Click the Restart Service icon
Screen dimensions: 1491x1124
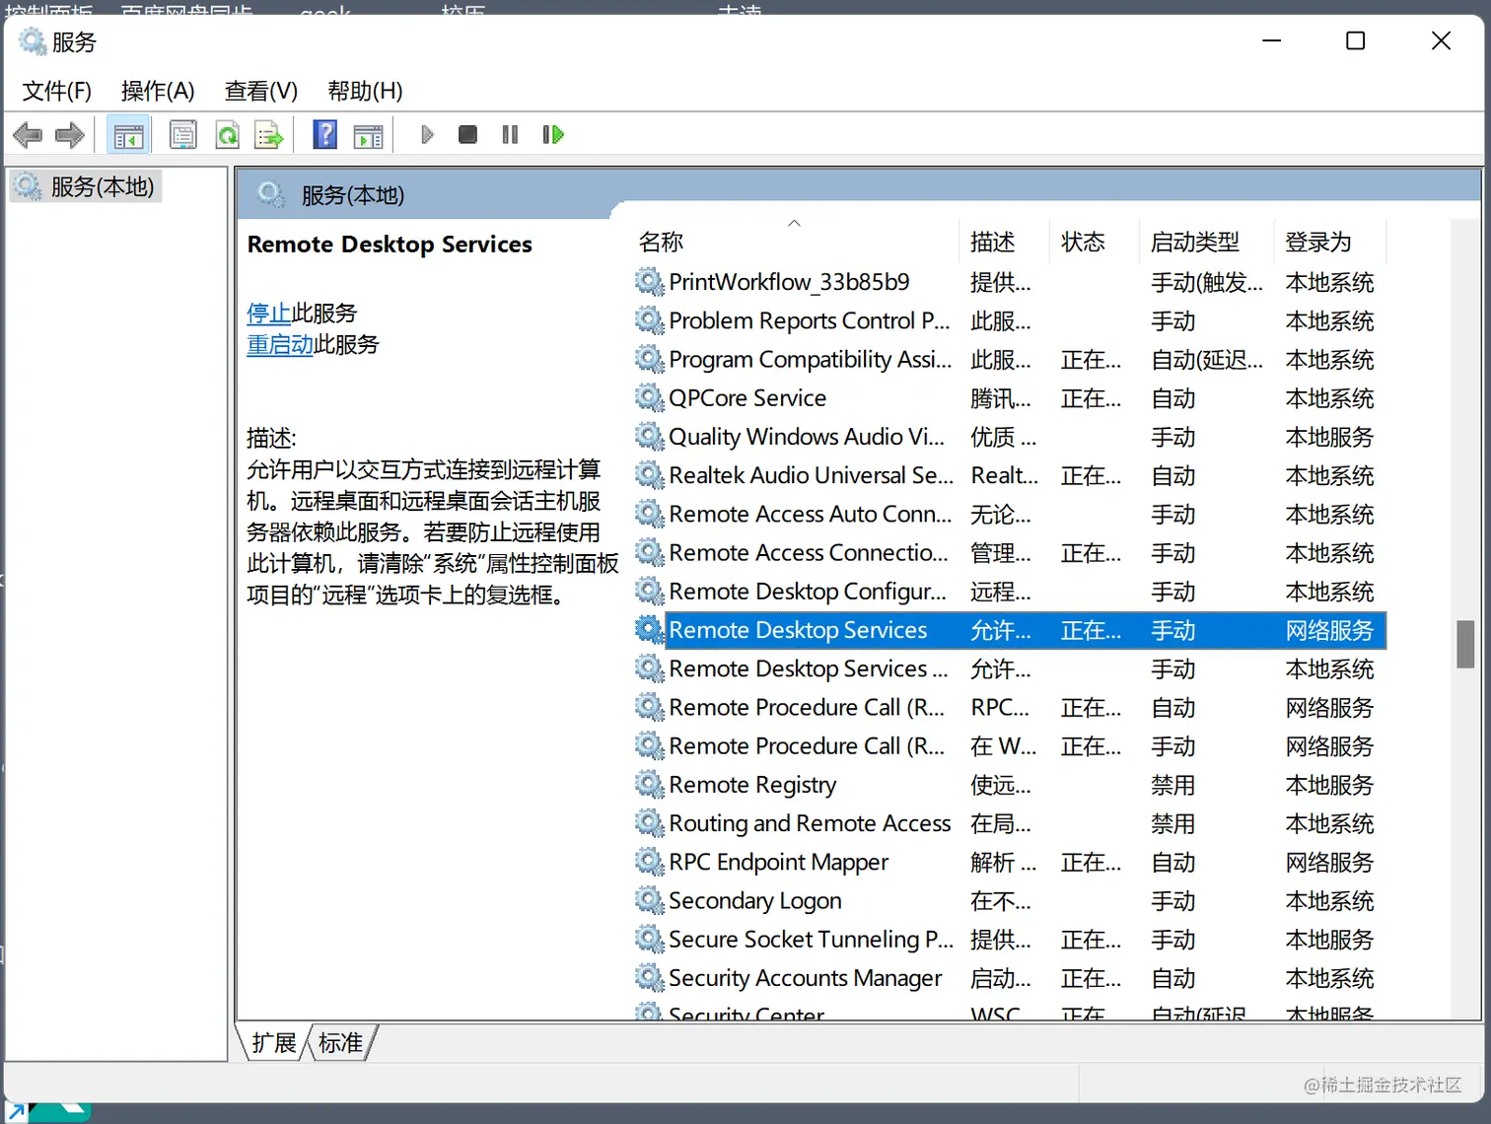point(553,135)
